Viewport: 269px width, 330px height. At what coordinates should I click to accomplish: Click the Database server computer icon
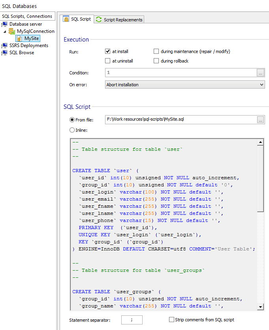pyautogui.click(x=4, y=24)
